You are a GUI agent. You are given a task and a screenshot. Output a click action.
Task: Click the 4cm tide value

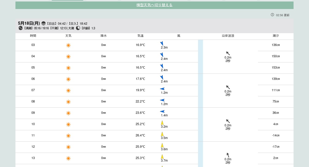pos(276,124)
